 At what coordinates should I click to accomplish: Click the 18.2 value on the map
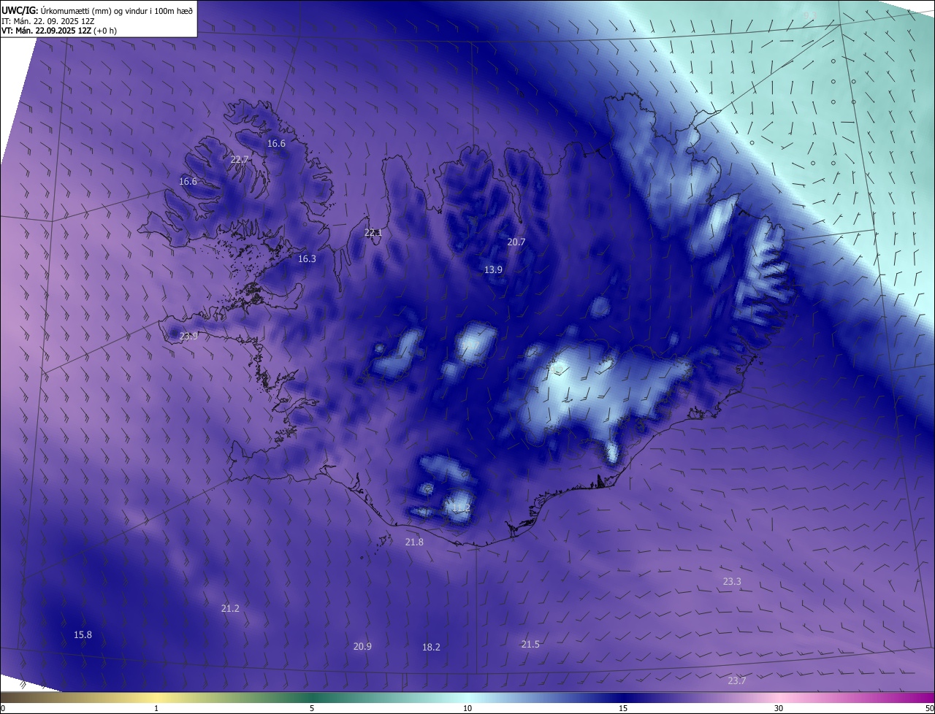coord(431,647)
